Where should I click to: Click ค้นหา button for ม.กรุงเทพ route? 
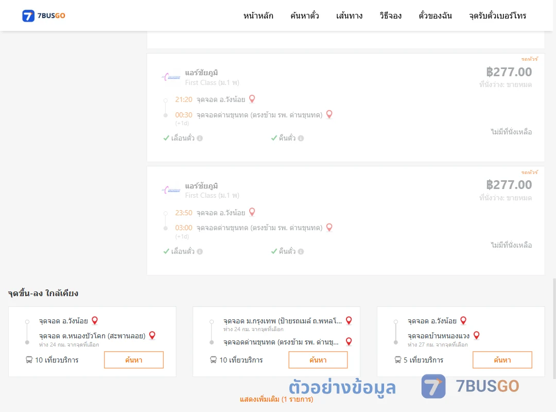[x=318, y=360]
